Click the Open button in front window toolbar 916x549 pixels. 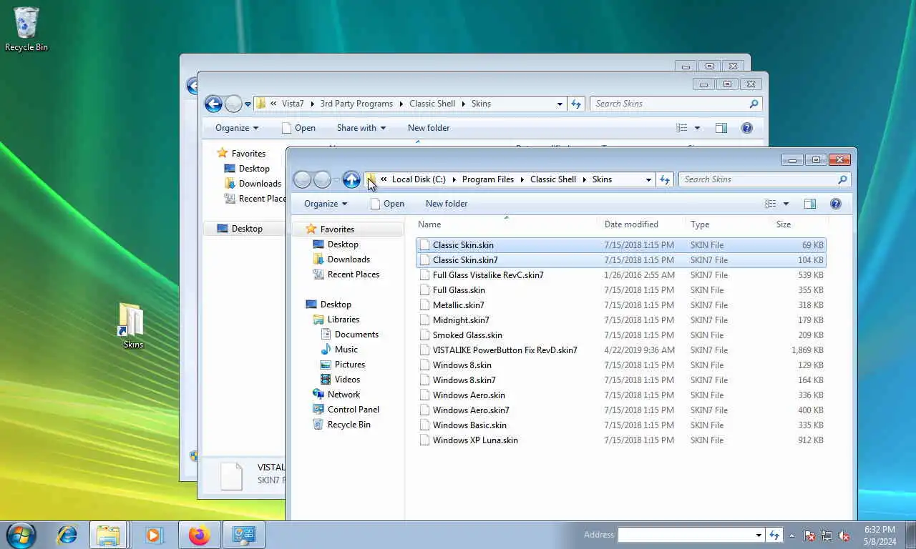click(x=387, y=204)
